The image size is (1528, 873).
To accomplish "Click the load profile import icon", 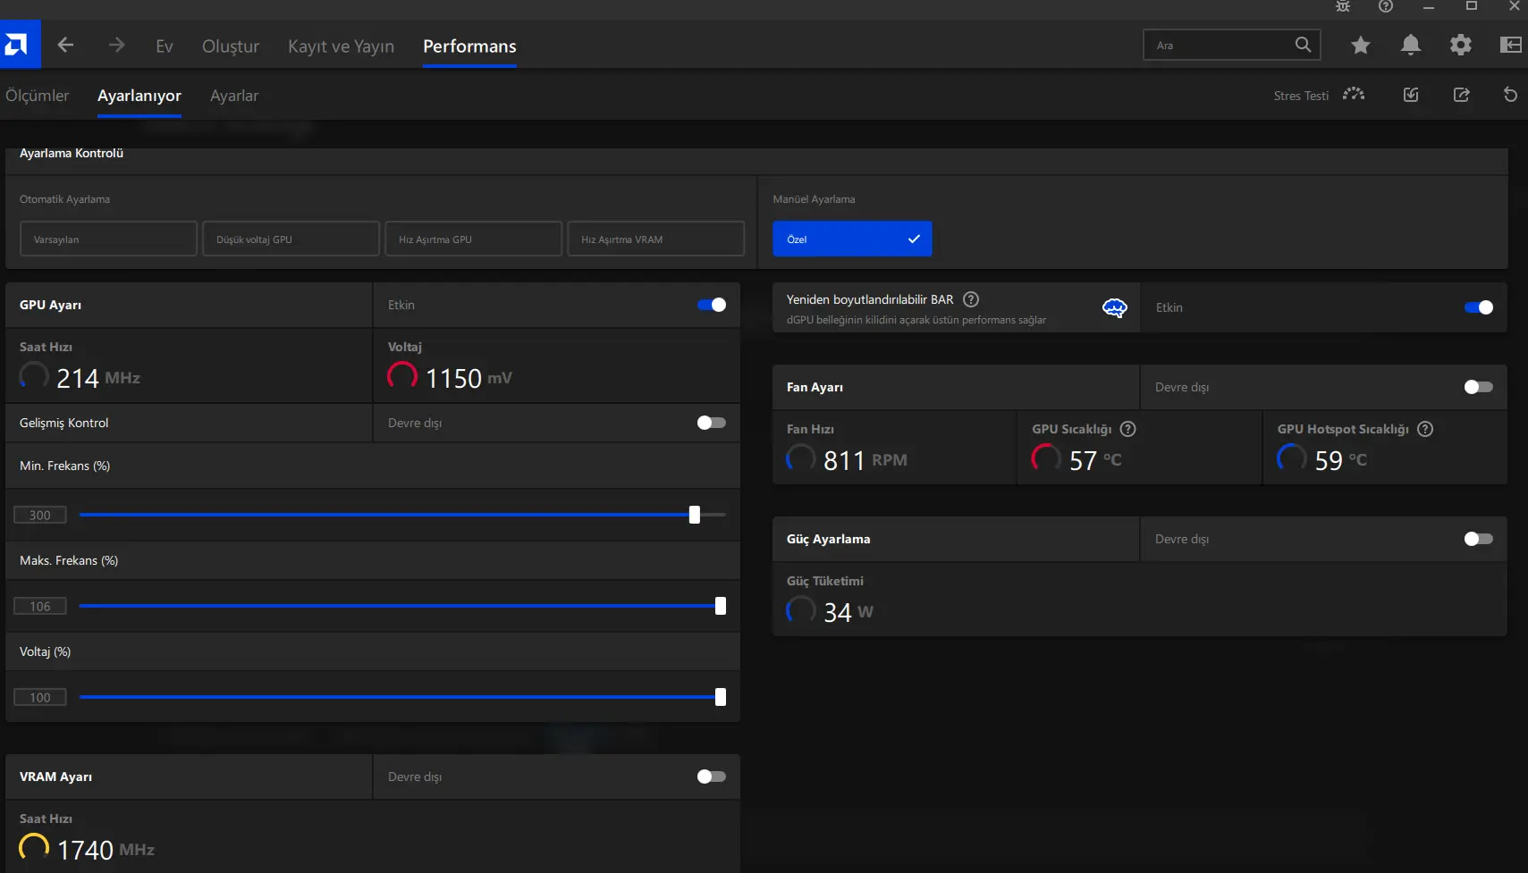I will pyautogui.click(x=1411, y=95).
